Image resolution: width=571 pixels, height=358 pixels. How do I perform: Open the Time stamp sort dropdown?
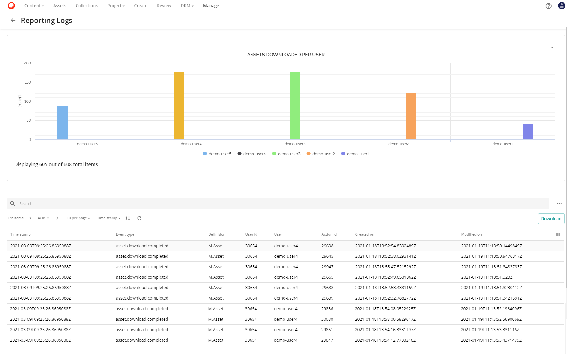click(108, 218)
